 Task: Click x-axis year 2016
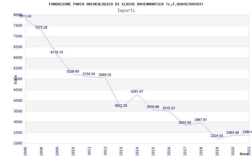pyautogui.click(x=169, y=151)
